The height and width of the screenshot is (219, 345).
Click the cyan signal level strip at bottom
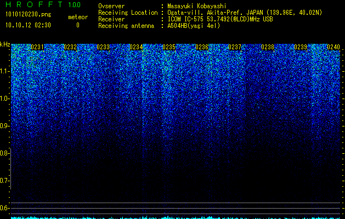176,217
